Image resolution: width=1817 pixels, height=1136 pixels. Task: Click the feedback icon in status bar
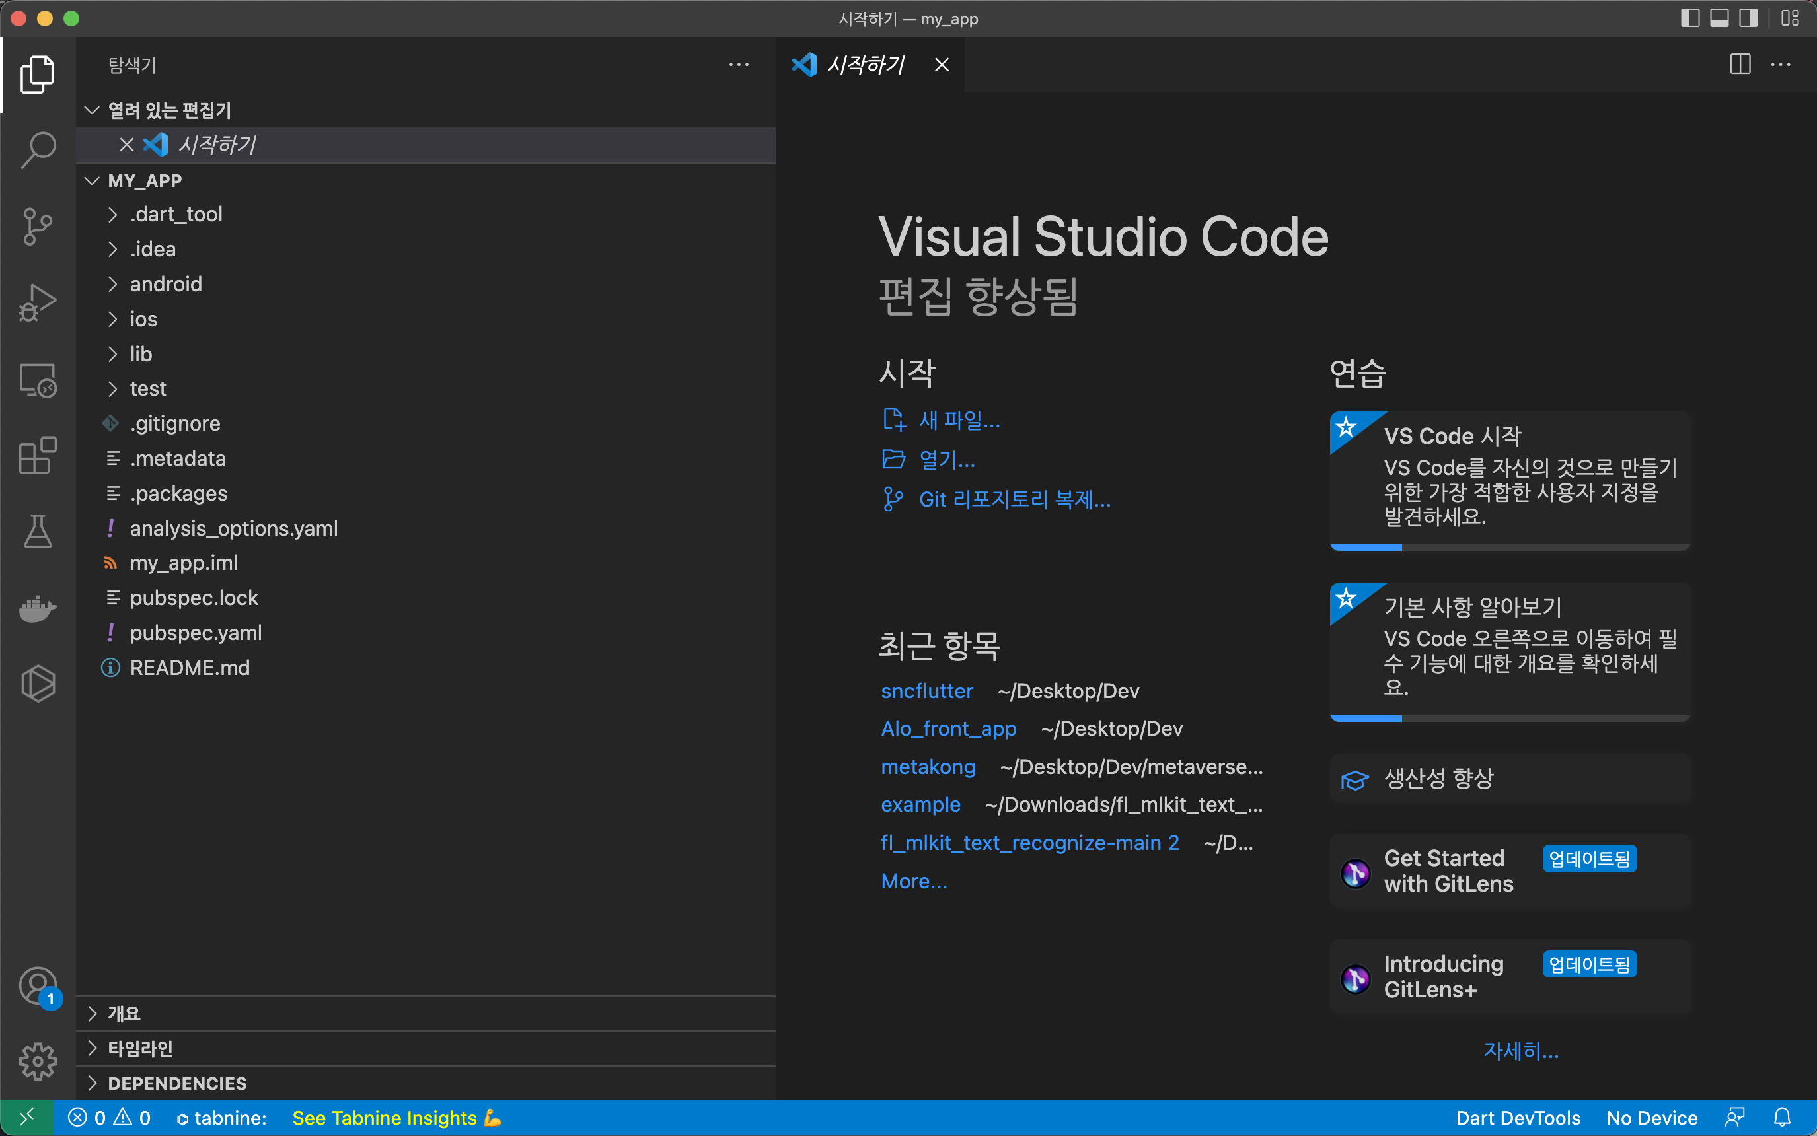1735,1118
